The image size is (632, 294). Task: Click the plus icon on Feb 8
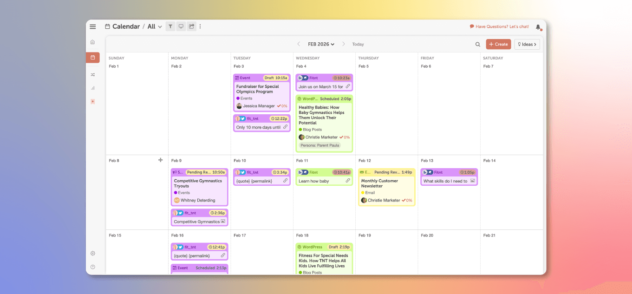pyautogui.click(x=161, y=160)
